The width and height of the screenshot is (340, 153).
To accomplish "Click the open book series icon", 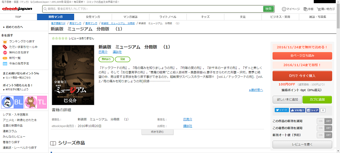I will coord(53,143).
